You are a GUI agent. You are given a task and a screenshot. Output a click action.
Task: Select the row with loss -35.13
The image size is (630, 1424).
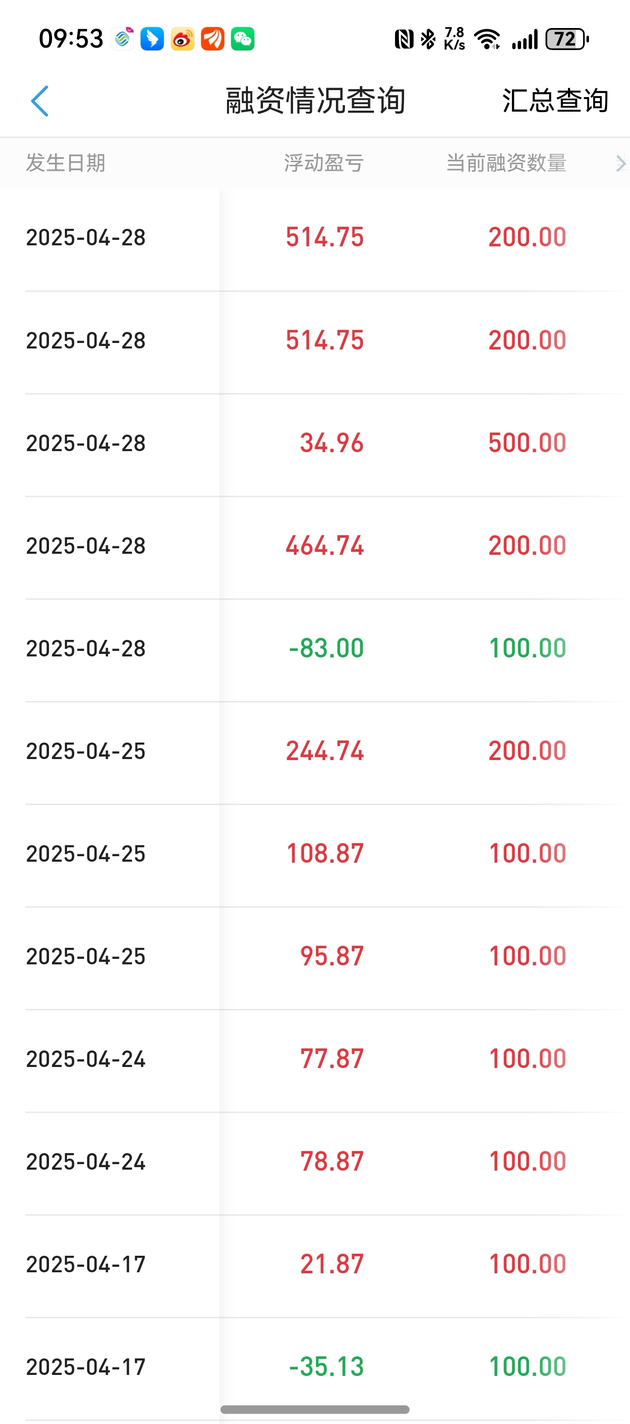(314, 1367)
